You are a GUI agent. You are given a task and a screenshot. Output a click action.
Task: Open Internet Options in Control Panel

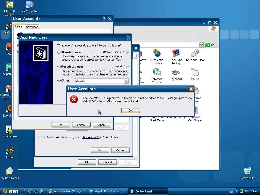pos(157,76)
